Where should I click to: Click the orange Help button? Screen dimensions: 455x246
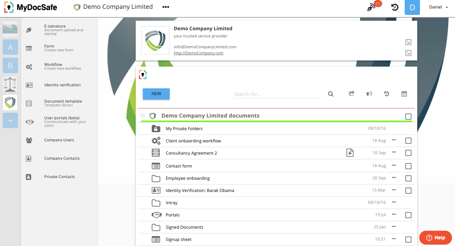pyautogui.click(x=436, y=238)
